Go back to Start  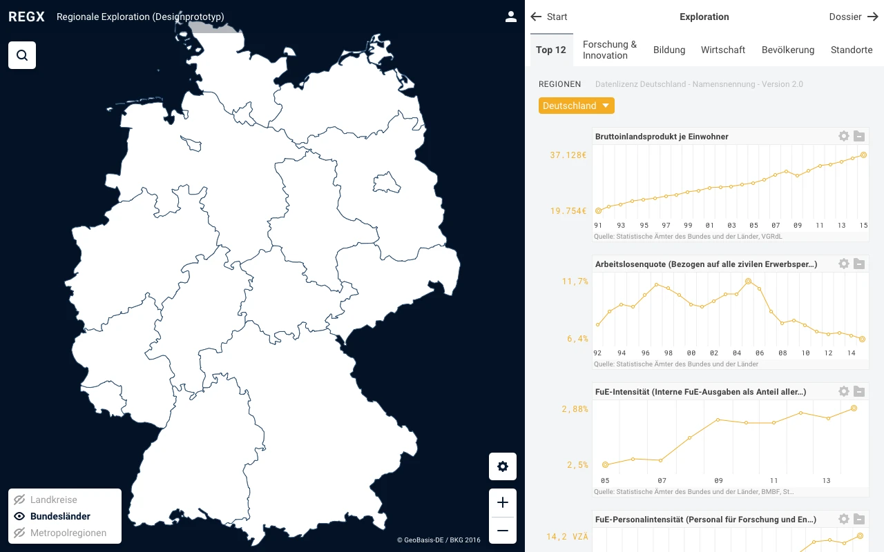click(549, 17)
